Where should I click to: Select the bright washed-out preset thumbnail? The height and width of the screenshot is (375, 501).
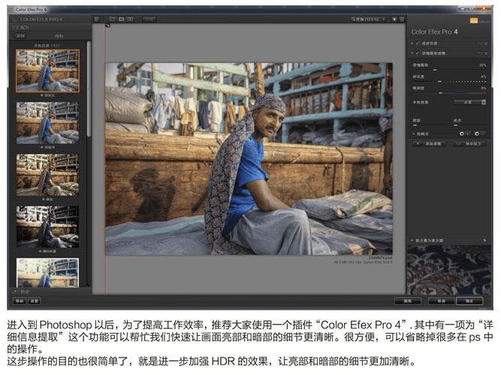[x=47, y=272]
